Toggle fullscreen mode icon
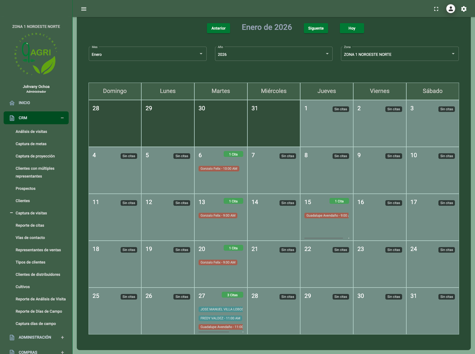This screenshot has width=475, height=354. pos(436,9)
